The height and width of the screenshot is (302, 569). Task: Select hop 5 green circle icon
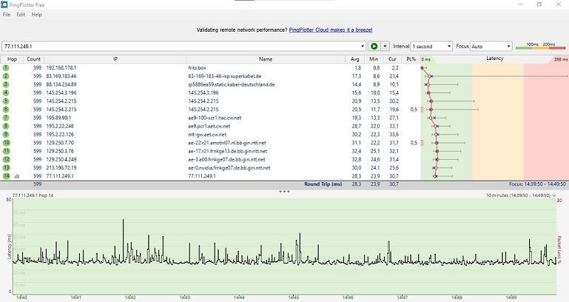6,101
